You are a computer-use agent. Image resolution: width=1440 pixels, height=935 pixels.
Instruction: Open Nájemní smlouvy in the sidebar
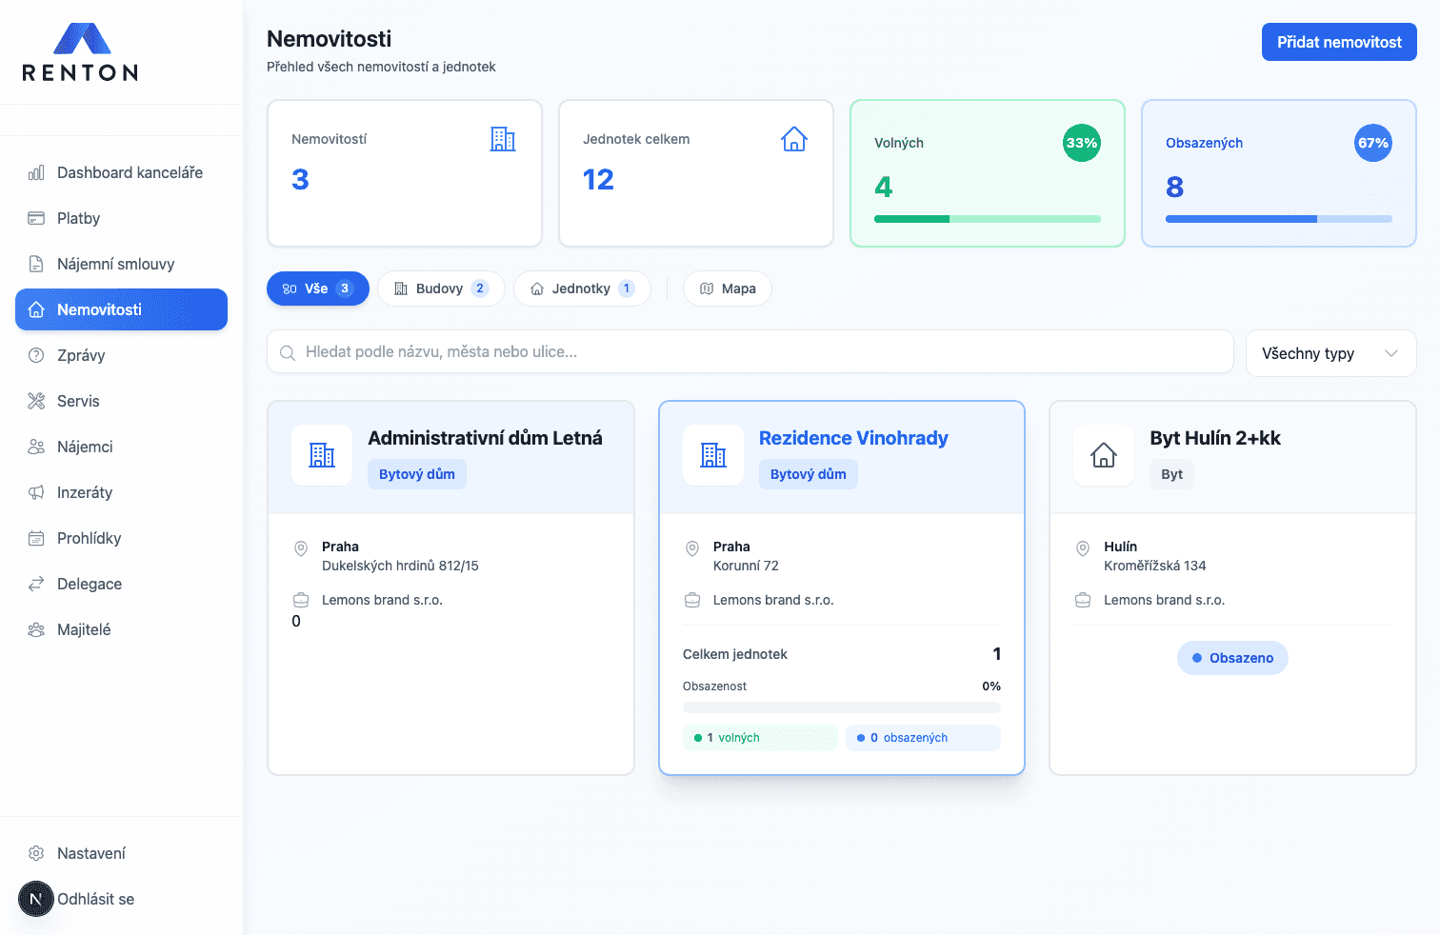(x=115, y=264)
